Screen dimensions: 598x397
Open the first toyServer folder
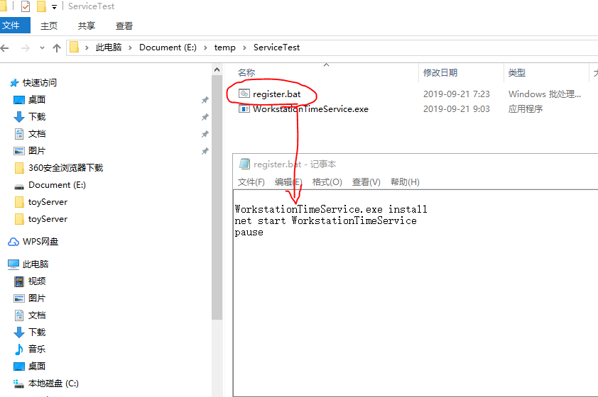[48, 202]
